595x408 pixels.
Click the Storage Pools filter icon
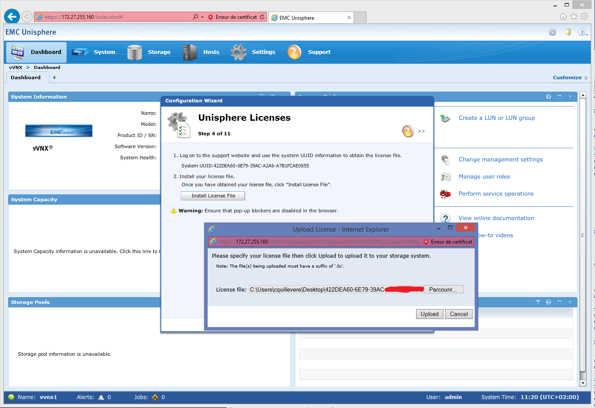point(538,302)
